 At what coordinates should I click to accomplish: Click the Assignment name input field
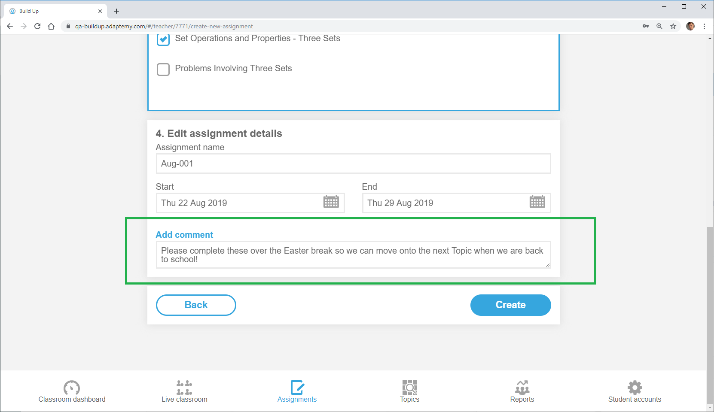pos(353,164)
